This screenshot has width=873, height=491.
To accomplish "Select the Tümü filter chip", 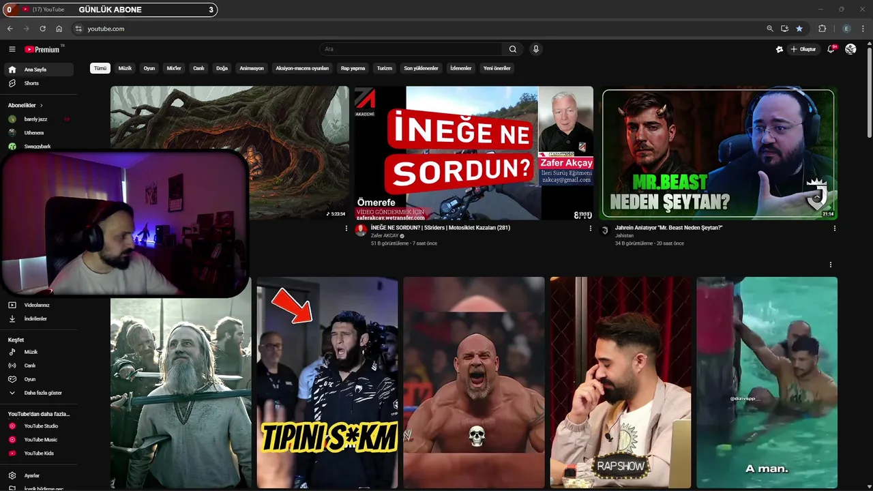I will 100,68.
